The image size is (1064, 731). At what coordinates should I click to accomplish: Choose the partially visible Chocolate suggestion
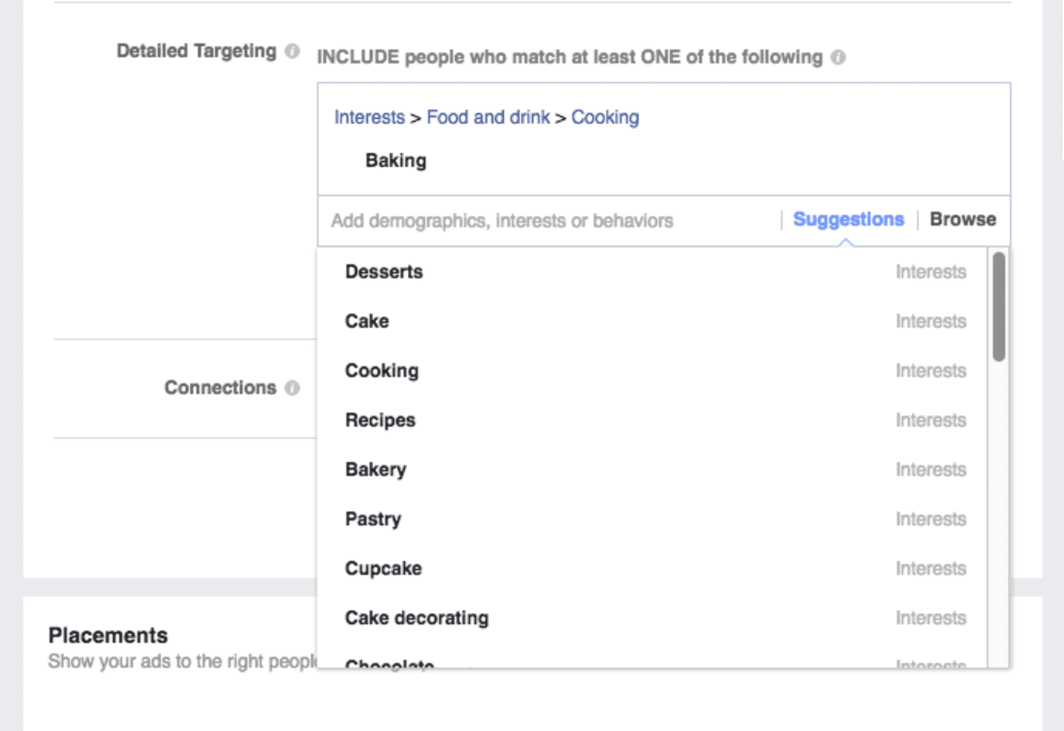[x=390, y=663]
